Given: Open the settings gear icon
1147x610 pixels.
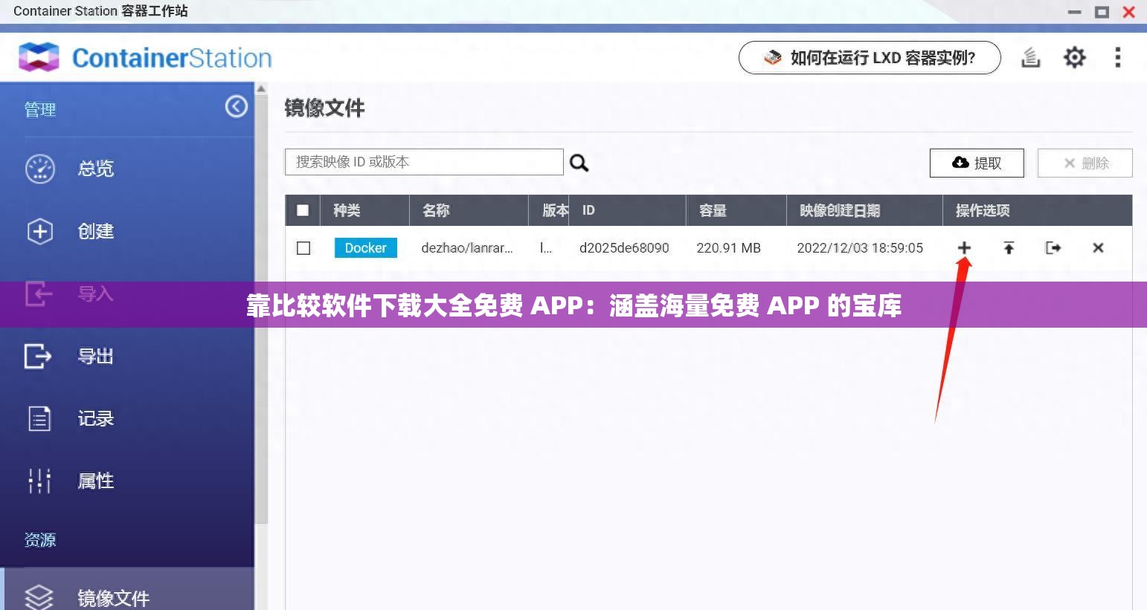Looking at the screenshot, I should (1074, 57).
